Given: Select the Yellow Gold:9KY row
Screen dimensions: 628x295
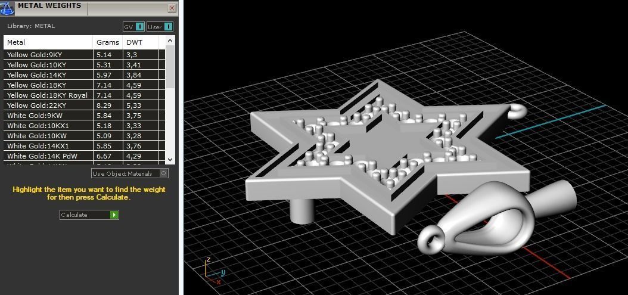Looking at the screenshot, I should click(84, 54).
